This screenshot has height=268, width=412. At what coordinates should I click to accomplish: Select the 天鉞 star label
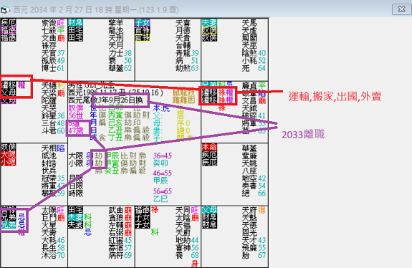(249, 108)
